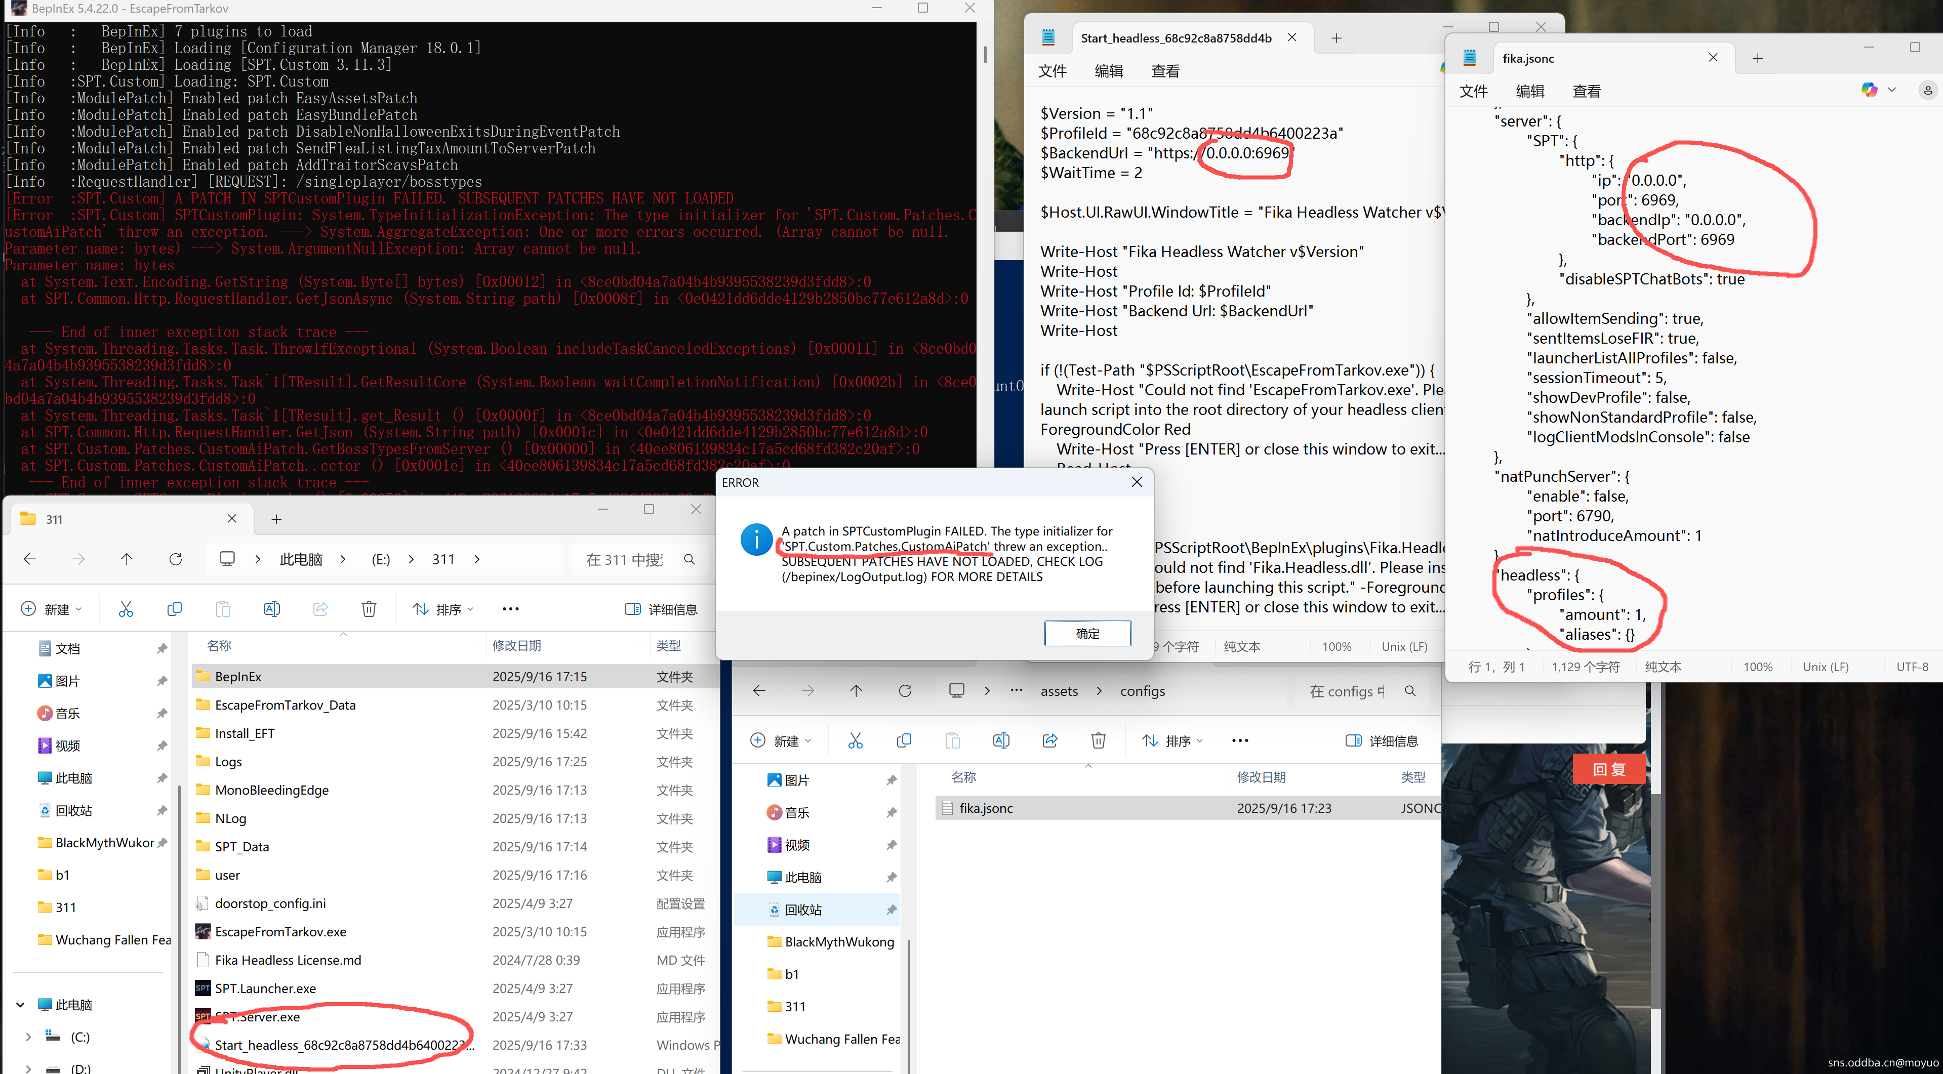Open 查看 menu in fika.jsonc Notepad
This screenshot has width=1943, height=1074.
(x=1586, y=91)
